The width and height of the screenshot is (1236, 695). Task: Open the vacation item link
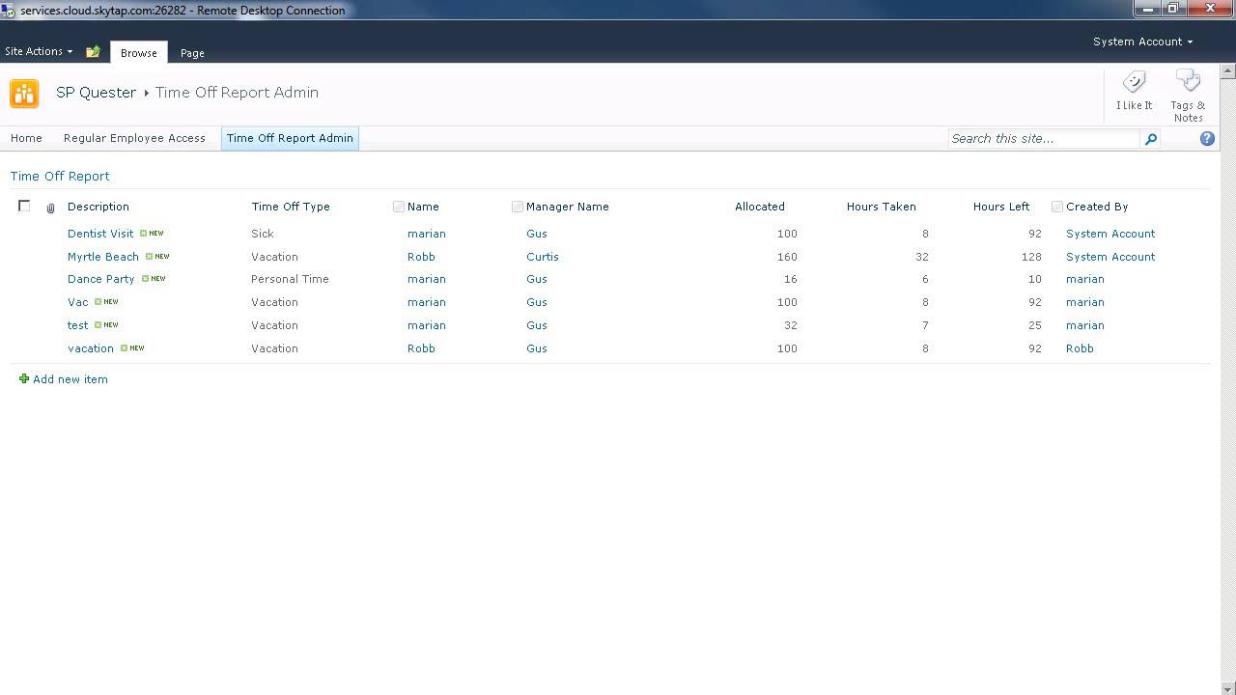(x=91, y=348)
